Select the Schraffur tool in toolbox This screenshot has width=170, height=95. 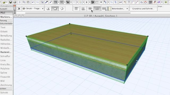click(6, 56)
